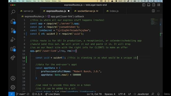171x96 pixels.
Task: Click Ln 12, Col 79 in status bar
Action: point(94,94)
